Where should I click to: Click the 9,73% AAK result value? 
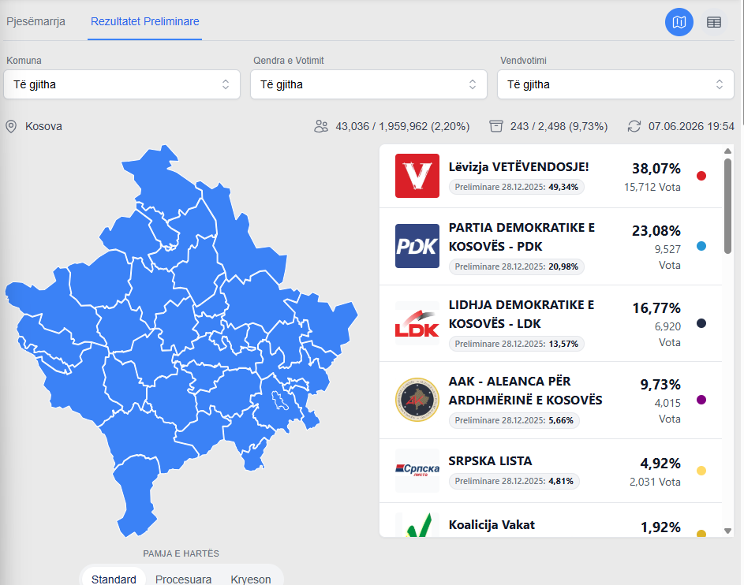tap(660, 385)
